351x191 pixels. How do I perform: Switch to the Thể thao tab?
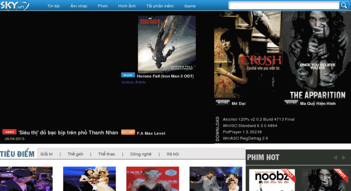[x=107, y=154]
